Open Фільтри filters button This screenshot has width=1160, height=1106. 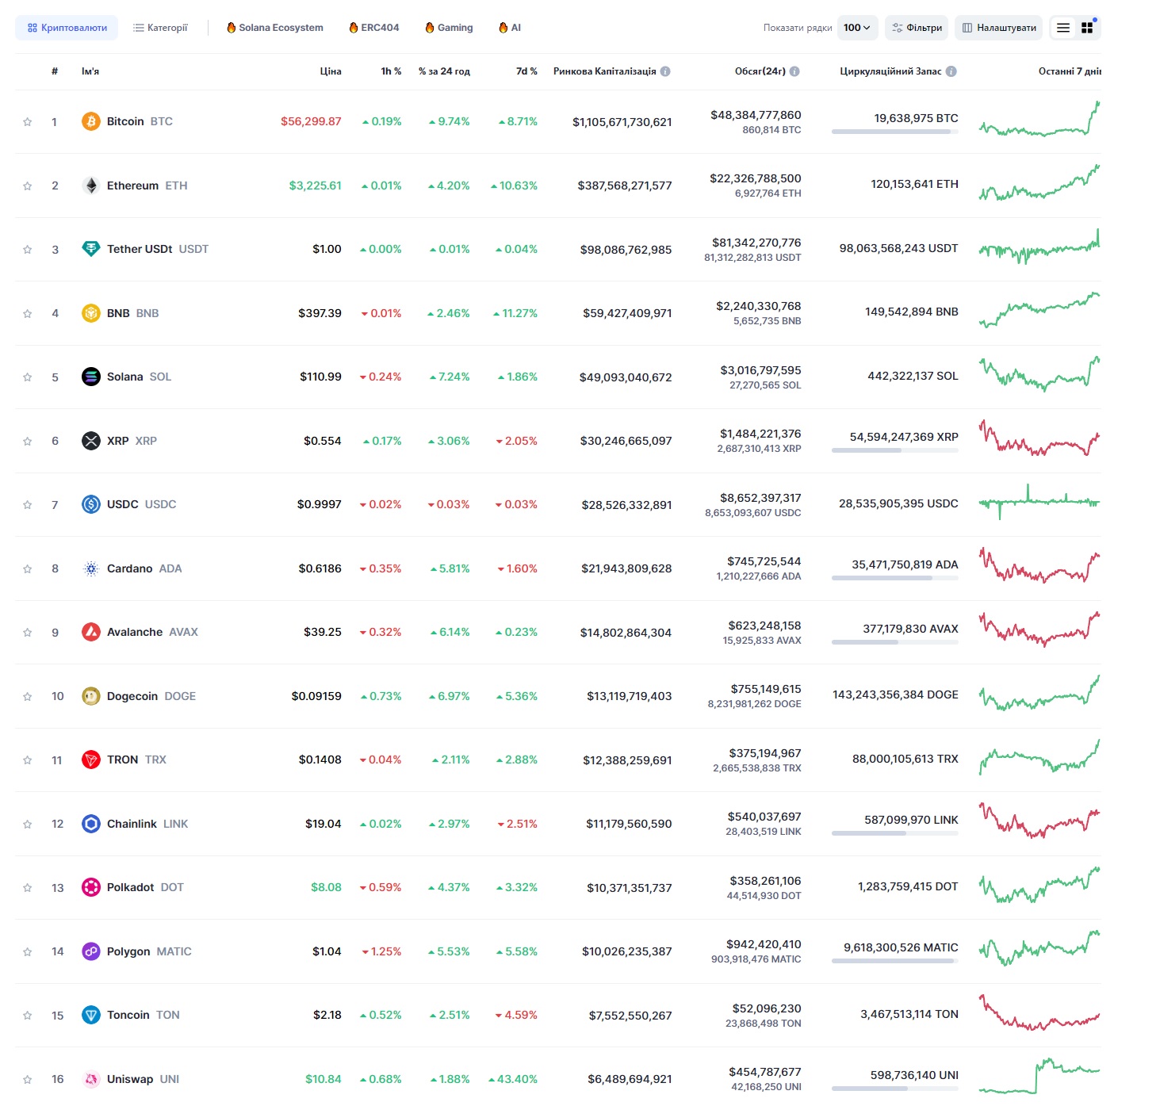click(x=917, y=28)
